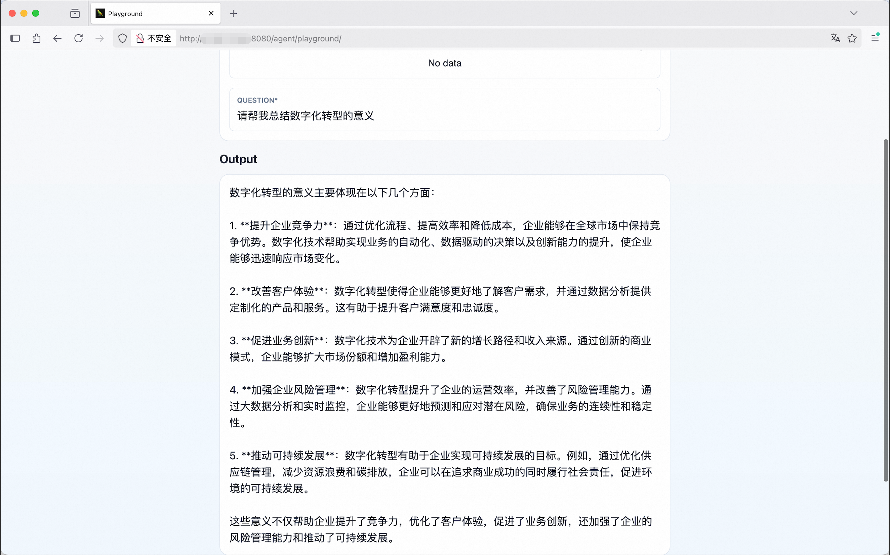Bookmark this page with star icon
The height and width of the screenshot is (555, 890).
pos(852,38)
